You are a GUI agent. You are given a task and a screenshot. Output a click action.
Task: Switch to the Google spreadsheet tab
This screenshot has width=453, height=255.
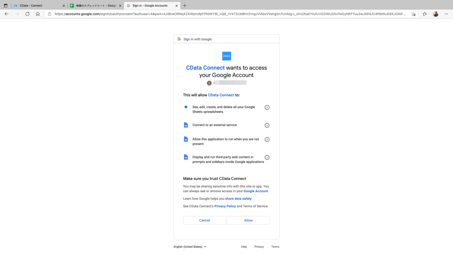pos(96,6)
